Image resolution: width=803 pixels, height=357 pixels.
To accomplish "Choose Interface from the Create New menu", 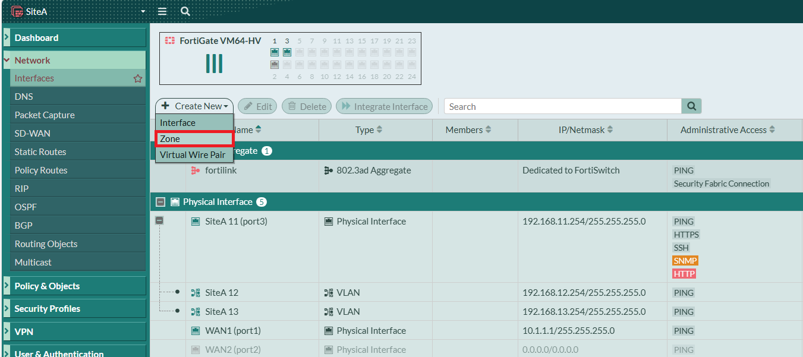I will [x=194, y=122].
